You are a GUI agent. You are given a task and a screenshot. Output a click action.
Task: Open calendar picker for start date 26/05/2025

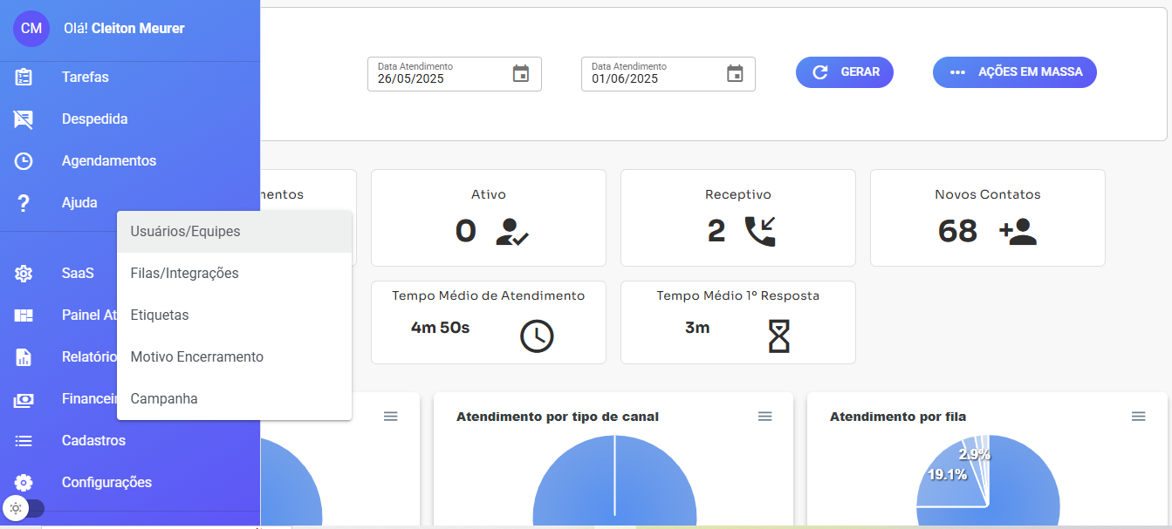click(521, 73)
